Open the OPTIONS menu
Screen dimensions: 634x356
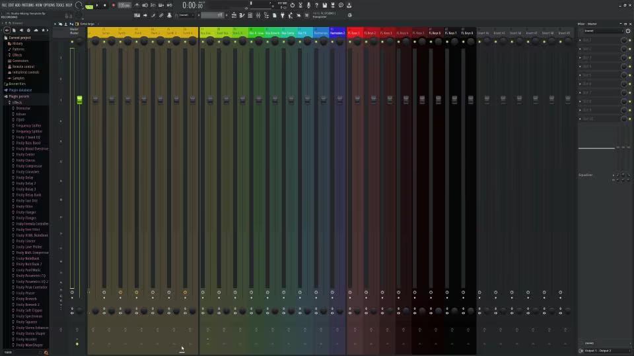click(x=49, y=5)
